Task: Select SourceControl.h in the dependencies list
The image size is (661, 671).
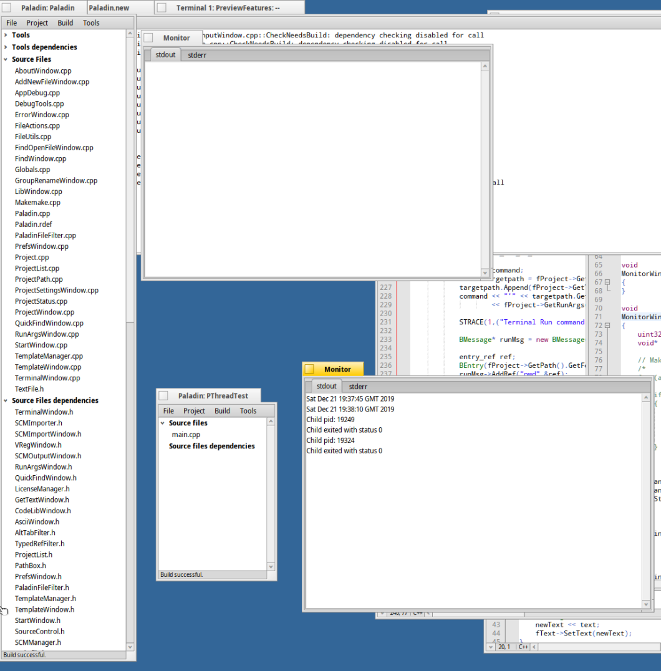Action: (40, 632)
